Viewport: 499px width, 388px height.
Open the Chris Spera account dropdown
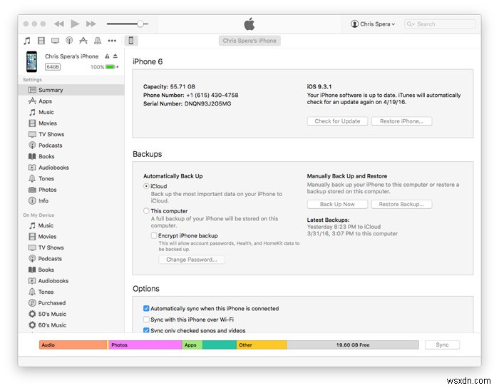point(373,24)
